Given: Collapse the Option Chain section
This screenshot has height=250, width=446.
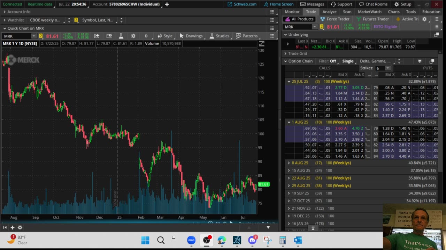Looking at the screenshot, I should 285,61.
